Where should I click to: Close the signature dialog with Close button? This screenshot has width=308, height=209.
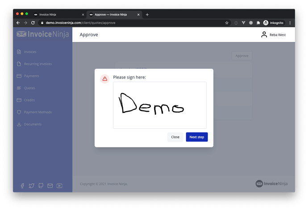[x=175, y=137]
